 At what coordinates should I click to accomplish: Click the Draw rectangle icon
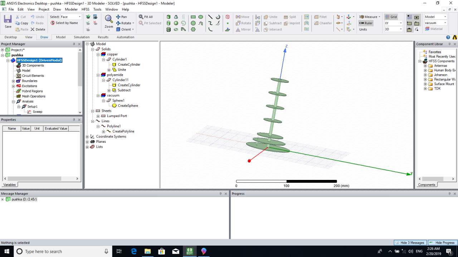[x=193, y=17]
